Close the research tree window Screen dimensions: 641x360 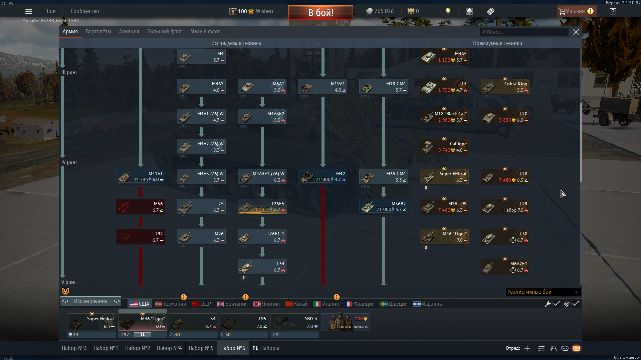(x=576, y=32)
